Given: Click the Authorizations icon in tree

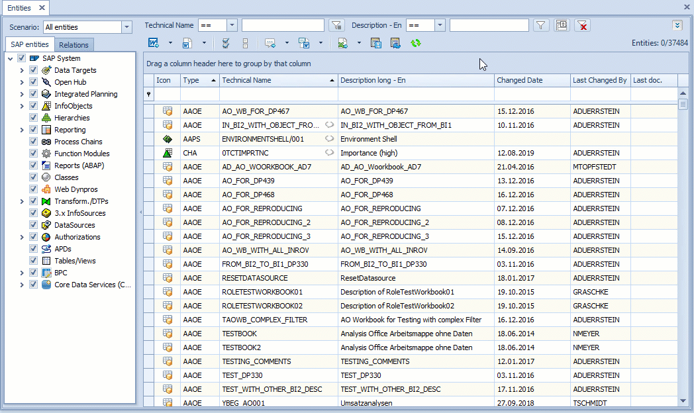Looking at the screenshot, I should 46,237.
